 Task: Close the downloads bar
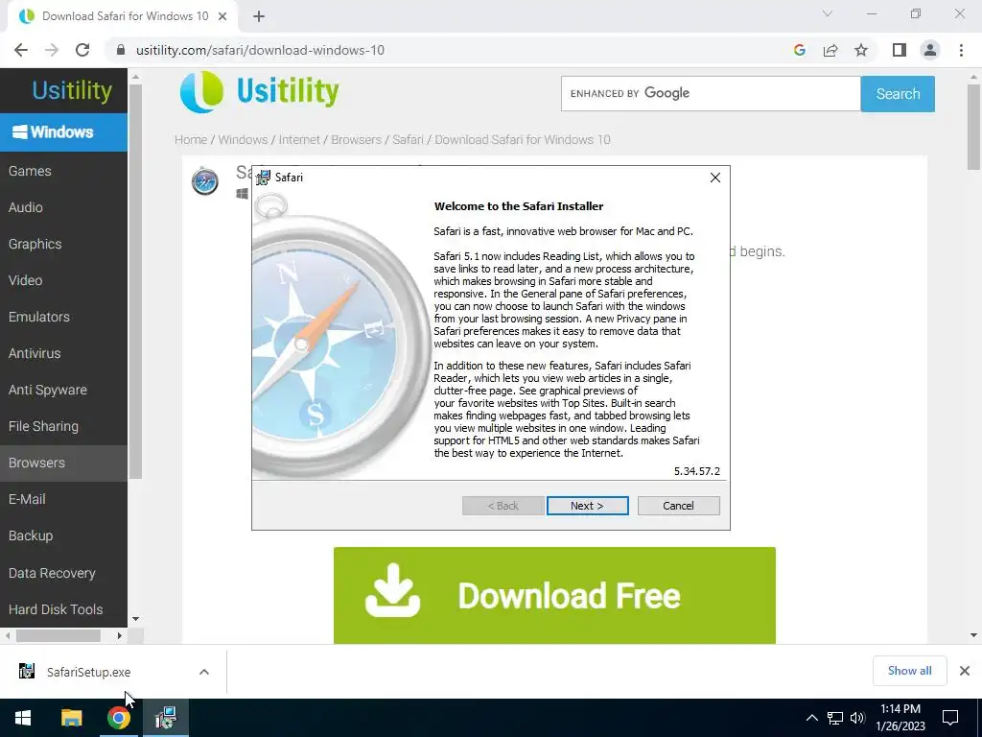click(965, 671)
